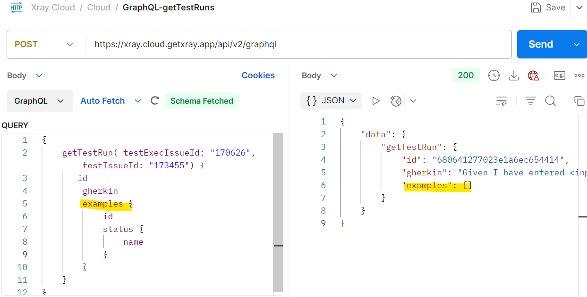Image resolution: width=587 pixels, height=297 pixels.
Task: Click the QUERY section label
Action: [15, 125]
